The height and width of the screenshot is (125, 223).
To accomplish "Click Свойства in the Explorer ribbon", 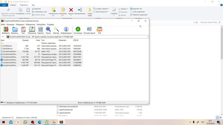I will tap(114, 11).
